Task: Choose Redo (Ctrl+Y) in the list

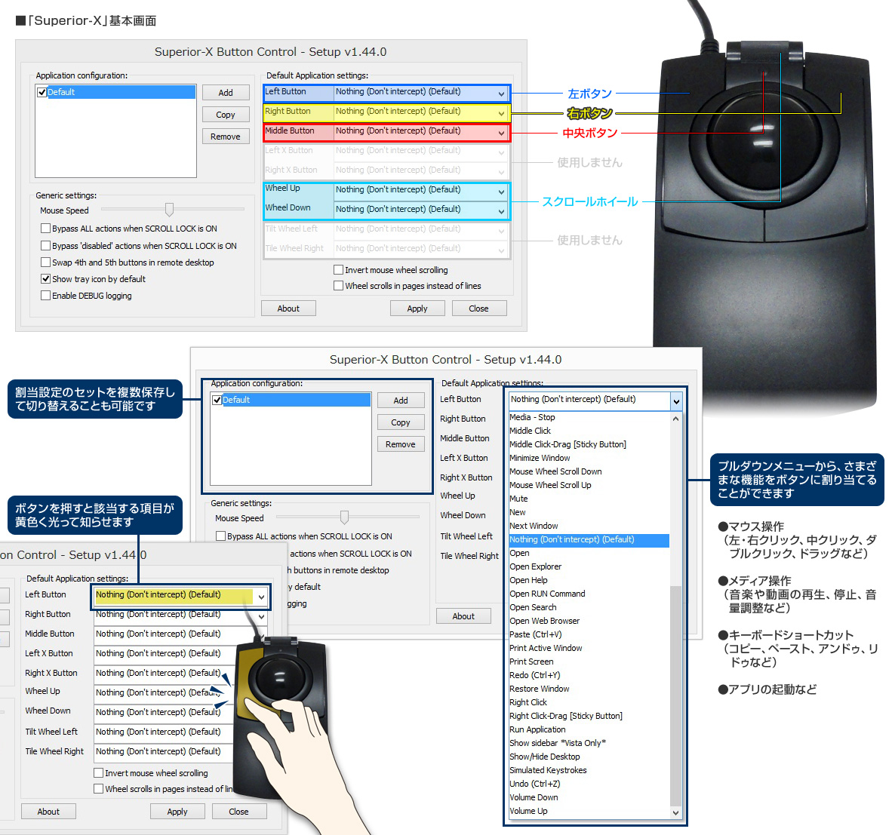Action: [x=589, y=676]
